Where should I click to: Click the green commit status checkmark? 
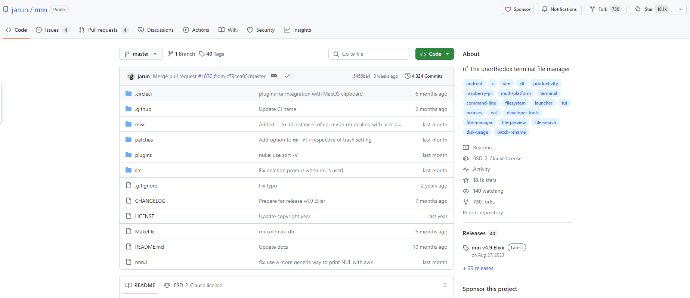[x=287, y=76]
